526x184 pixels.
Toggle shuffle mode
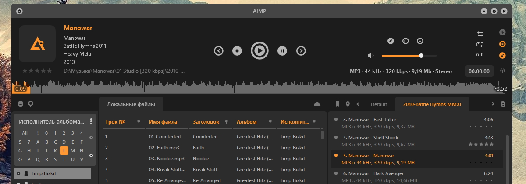pos(480,34)
